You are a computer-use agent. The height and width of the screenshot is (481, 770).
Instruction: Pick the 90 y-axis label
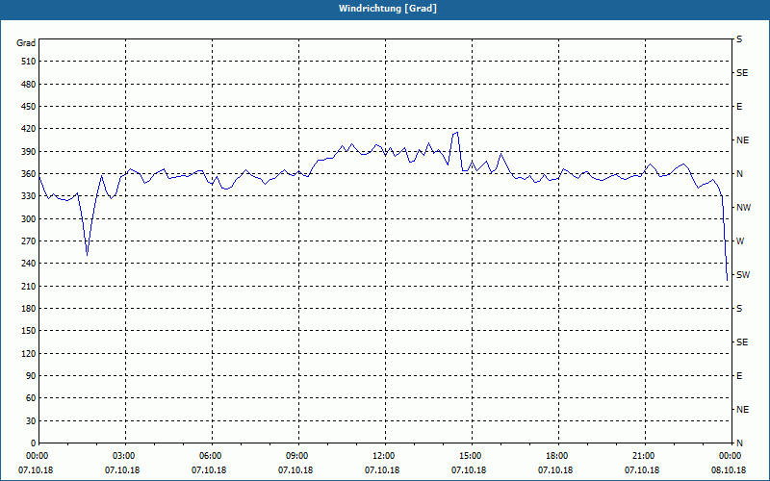(31, 376)
